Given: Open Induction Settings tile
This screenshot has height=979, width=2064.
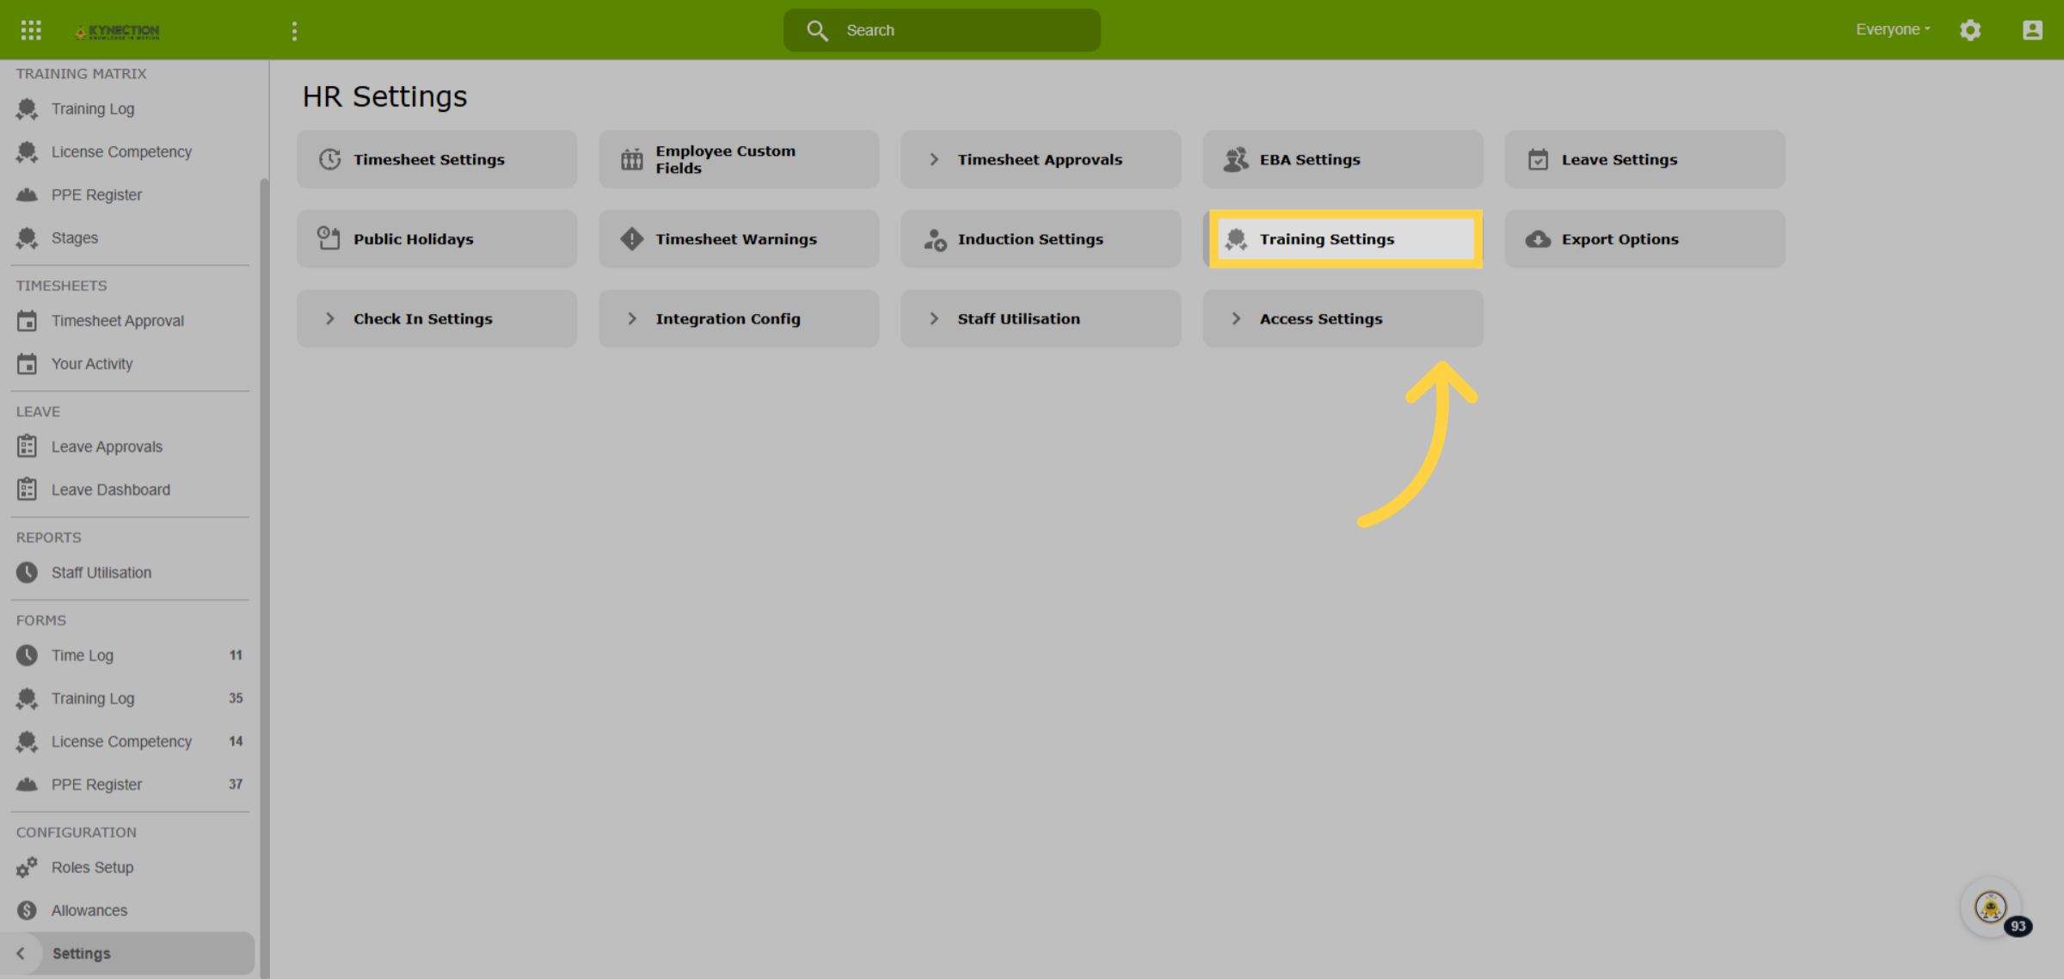Looking at the screenshot, I should [1041, 239].
